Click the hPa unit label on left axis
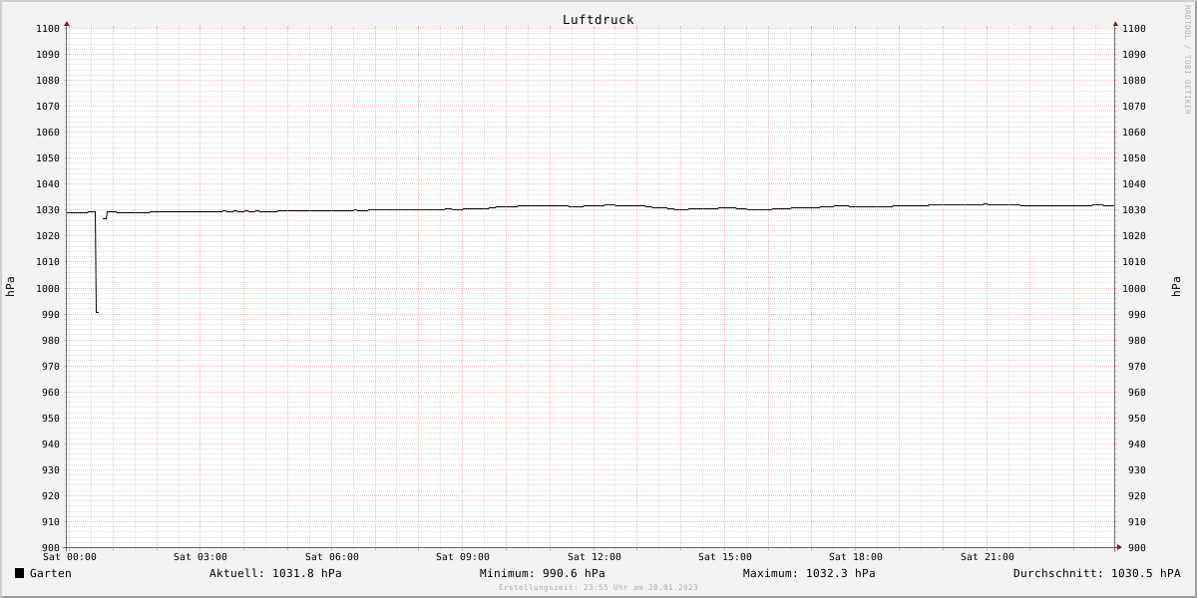The image size is (1197, 598). (x=10, y=287)
